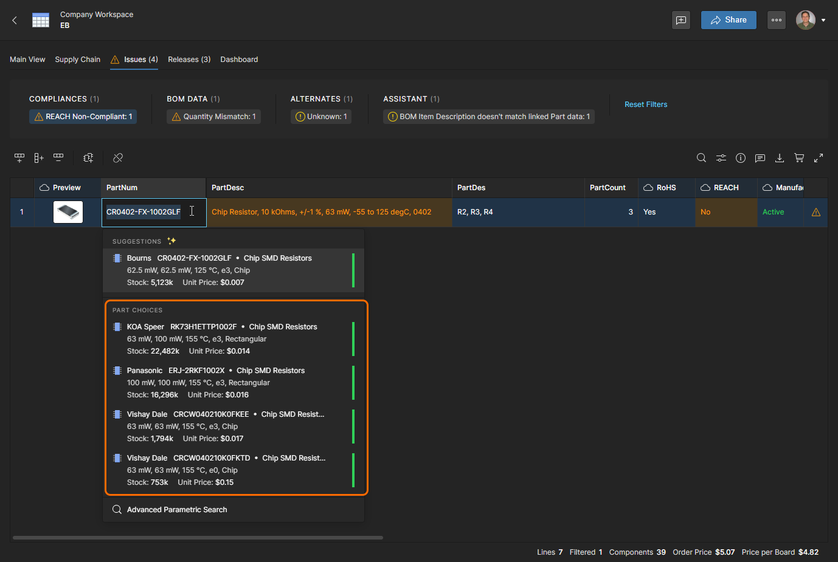Open the shopping cart icon
838x562 pixels.
click(799, 158)
